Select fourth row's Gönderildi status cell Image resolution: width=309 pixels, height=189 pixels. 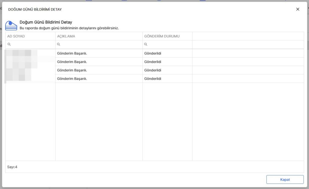coord(153,79)
